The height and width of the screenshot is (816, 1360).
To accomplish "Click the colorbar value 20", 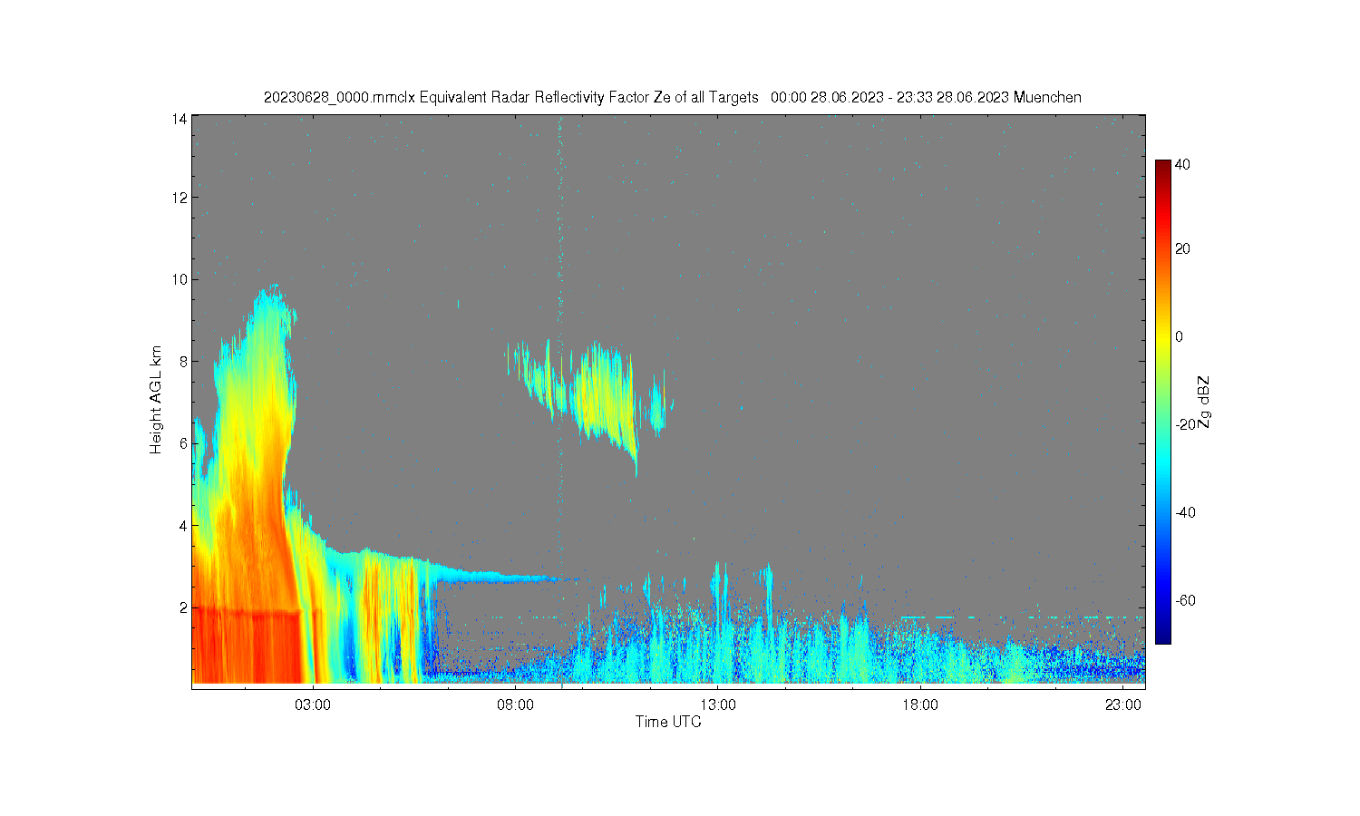I will [1183, 249].
